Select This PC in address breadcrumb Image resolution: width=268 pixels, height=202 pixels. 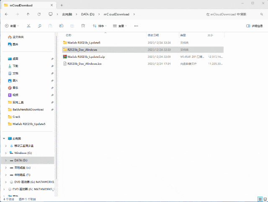pos(67,14)
